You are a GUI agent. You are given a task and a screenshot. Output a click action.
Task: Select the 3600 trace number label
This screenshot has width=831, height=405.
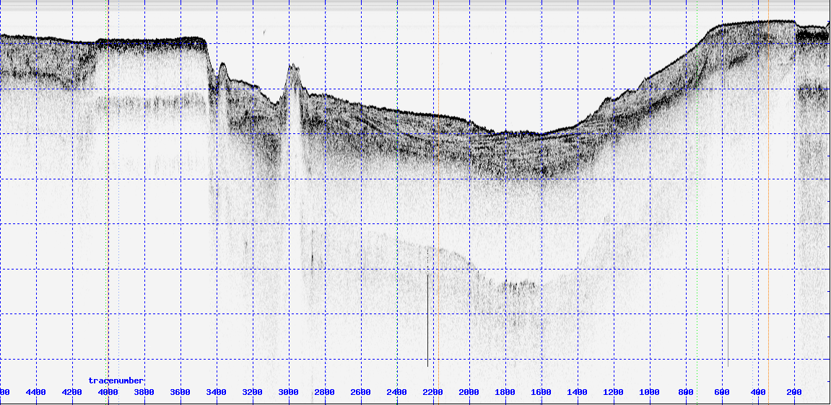pyautogui.click(x=180, y=392)
